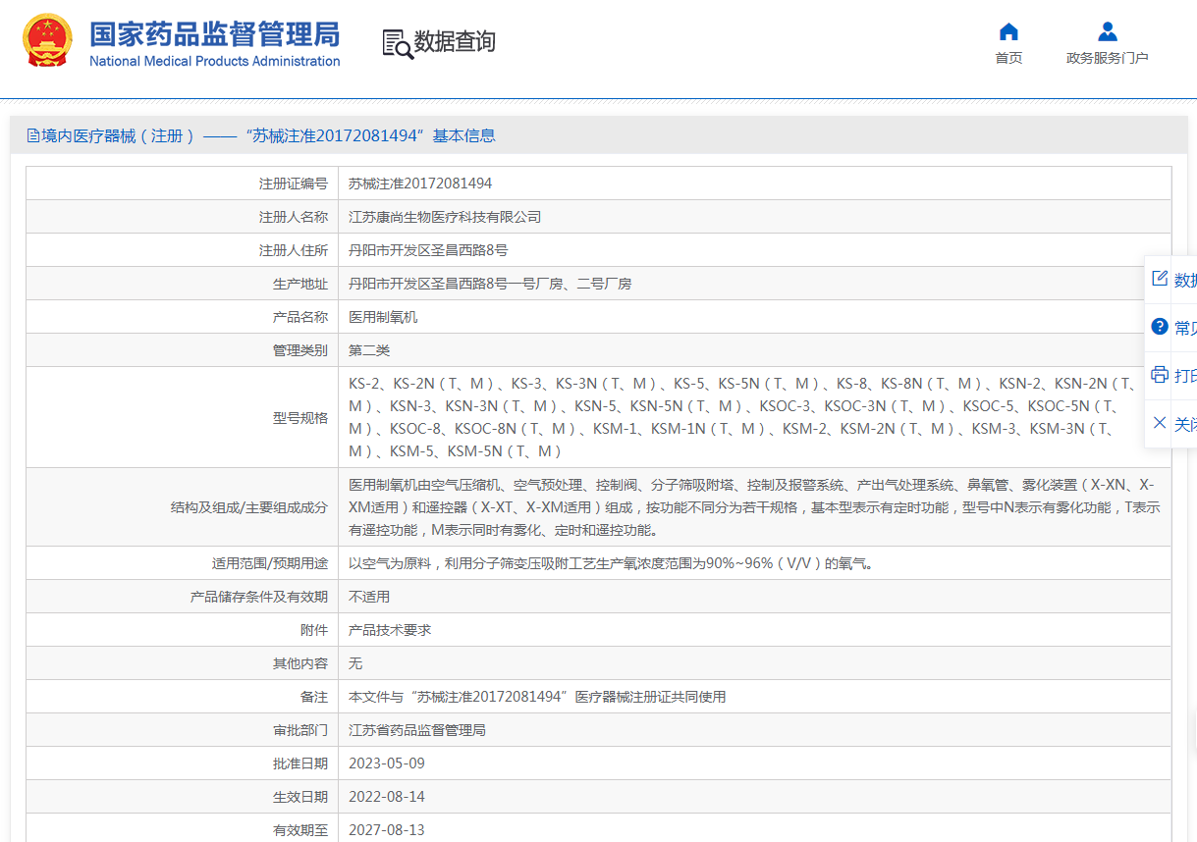Click the 一号厂房、二号厂房 production address cell

tap(755, 284)
